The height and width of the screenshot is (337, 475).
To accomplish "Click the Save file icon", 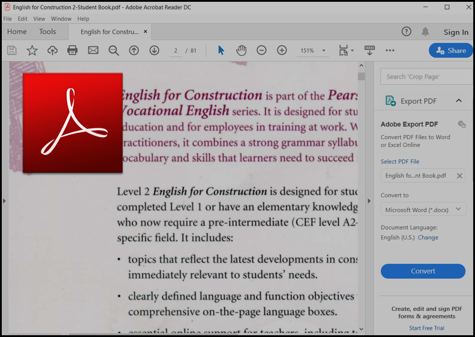I will [x=12, y=51].
